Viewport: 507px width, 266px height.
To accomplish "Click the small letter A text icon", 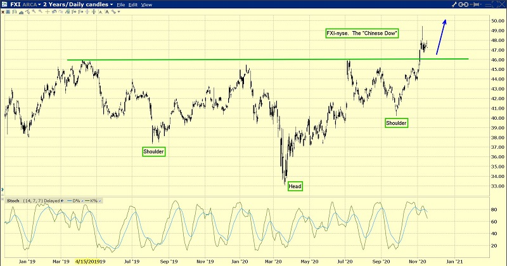I will [100, 12].
